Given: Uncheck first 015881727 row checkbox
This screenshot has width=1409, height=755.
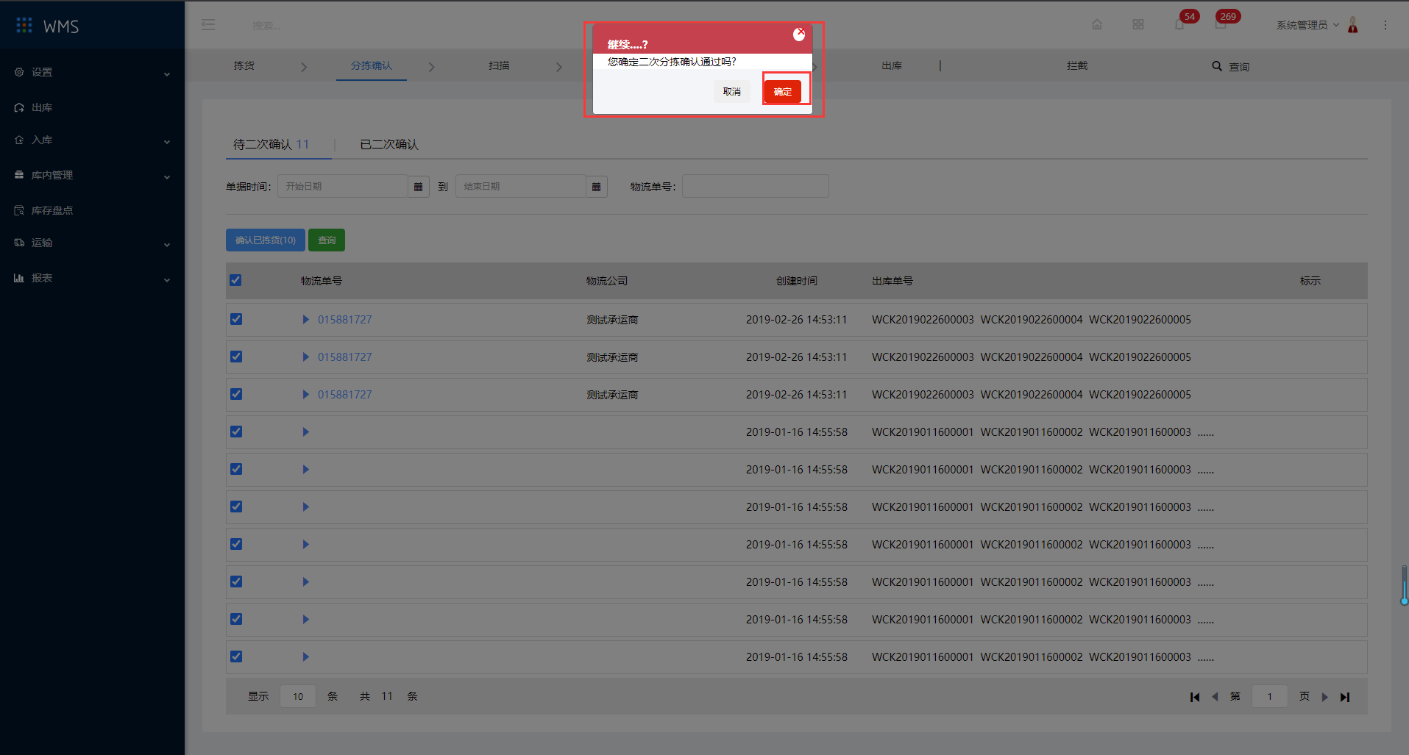Looking at the screenshot, I should pos(236,319).
